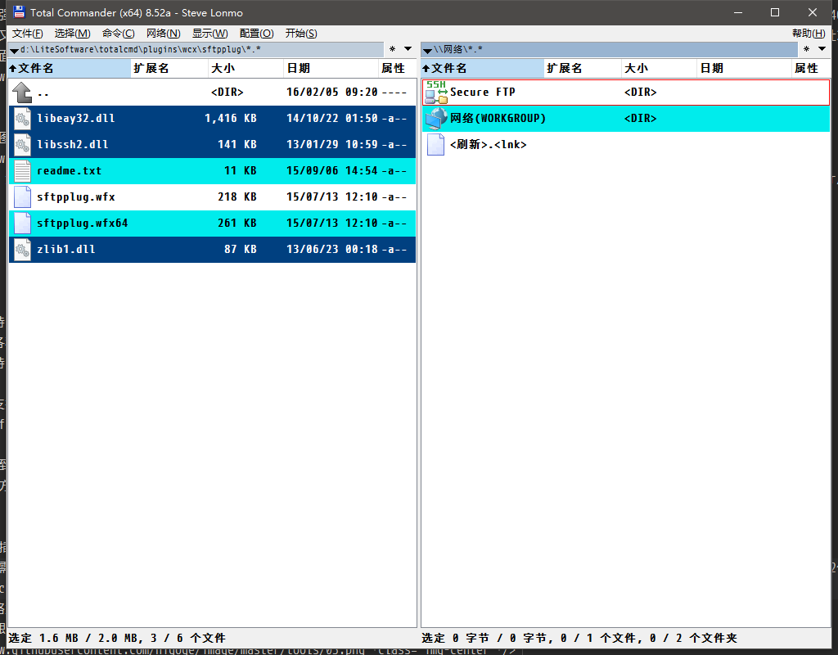This screenshot has height=655, width=838.
Task: Sort left panel by 文件名 column
Action: coord(70,69)
